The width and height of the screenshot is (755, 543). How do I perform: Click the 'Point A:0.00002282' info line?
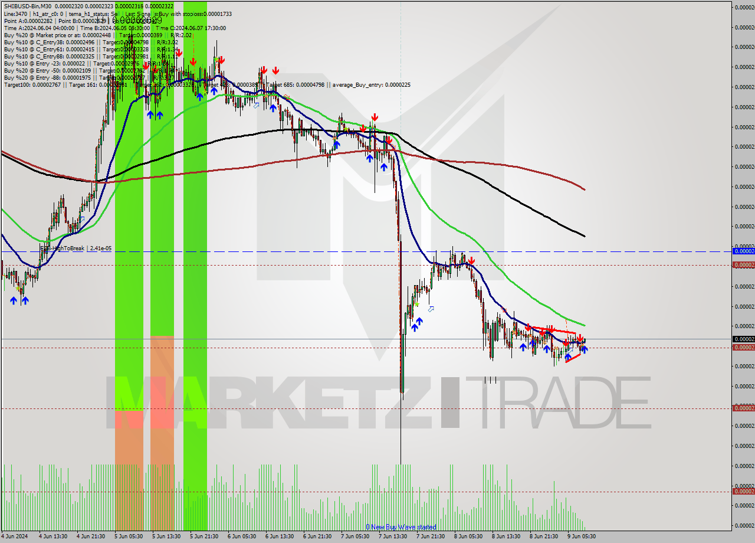(81, 21)
